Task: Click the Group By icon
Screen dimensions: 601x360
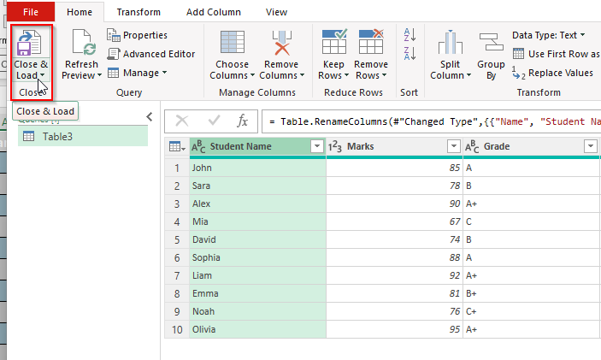Action: pos(491,43)
